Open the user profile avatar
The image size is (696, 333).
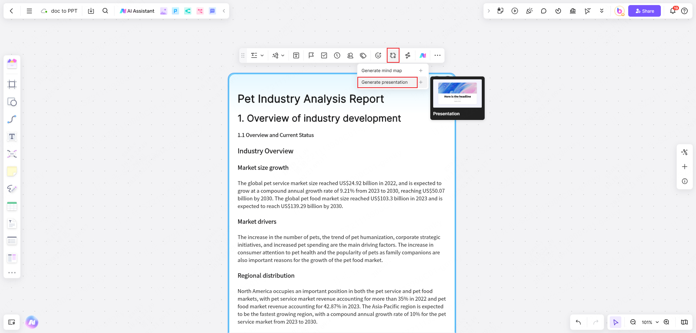620,11
